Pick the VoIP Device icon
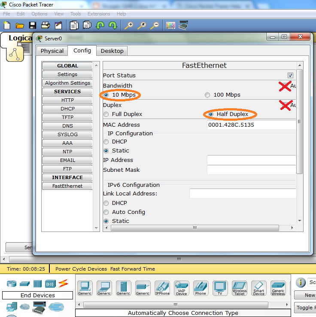316x317 pixels. coord(182,288)
